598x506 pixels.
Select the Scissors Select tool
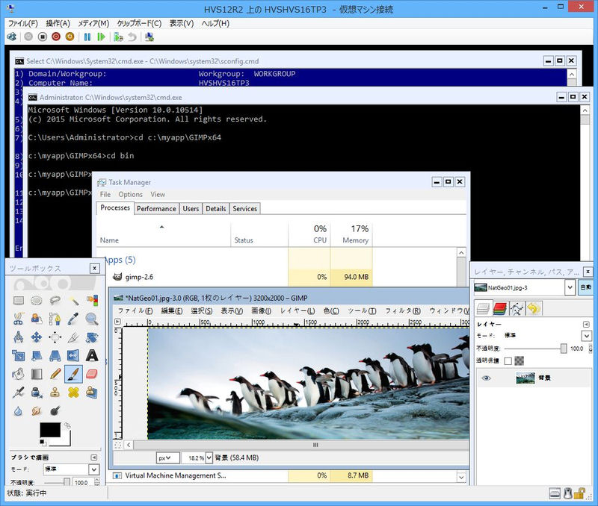click(18, 319)
